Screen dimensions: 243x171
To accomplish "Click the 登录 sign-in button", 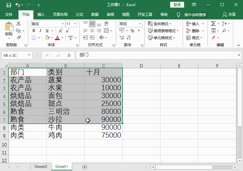I will pos(177,5).
